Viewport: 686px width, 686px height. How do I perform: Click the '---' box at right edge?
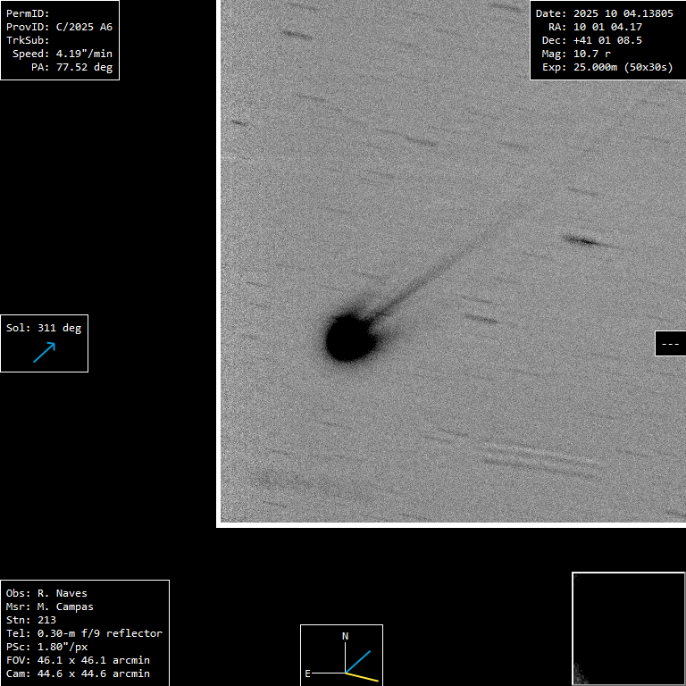click(670, 344)
